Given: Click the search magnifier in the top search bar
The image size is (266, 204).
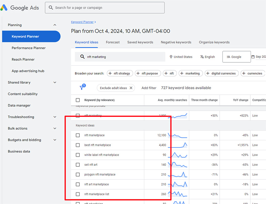Looking at the screenshot, I should (x=51, y=8).
